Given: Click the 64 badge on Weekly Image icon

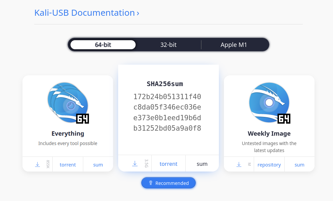Looking at the screenshot, I should click(284, 119).
